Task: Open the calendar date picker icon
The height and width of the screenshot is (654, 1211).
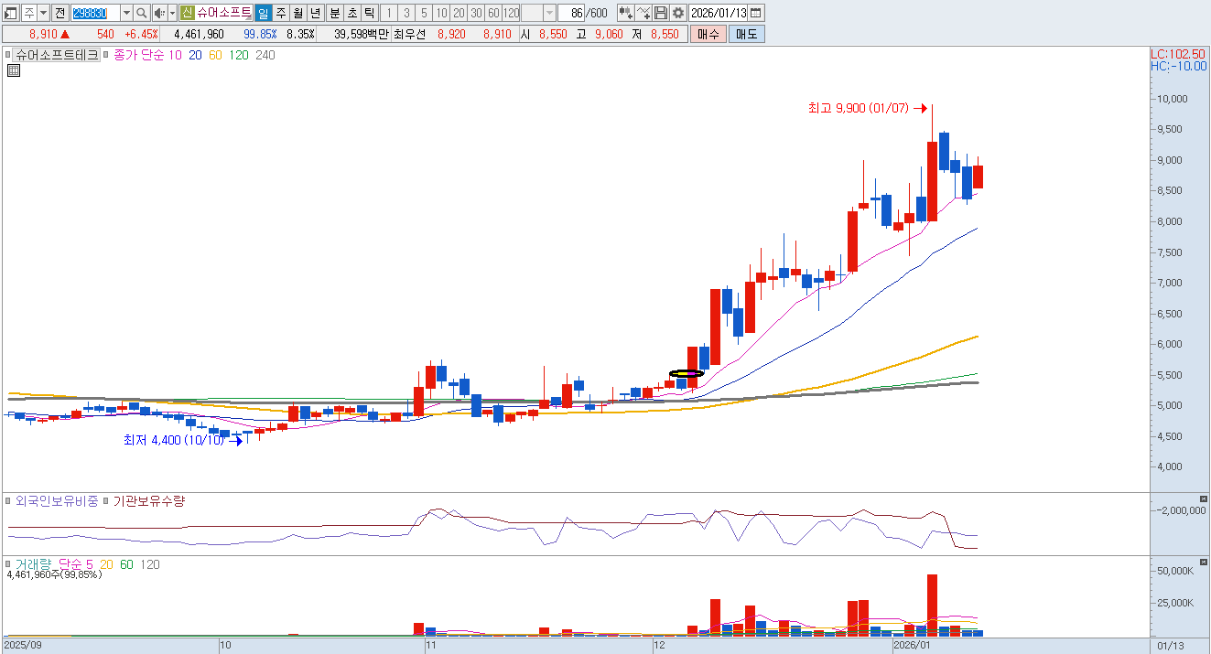Action: (x=755, y=13)
